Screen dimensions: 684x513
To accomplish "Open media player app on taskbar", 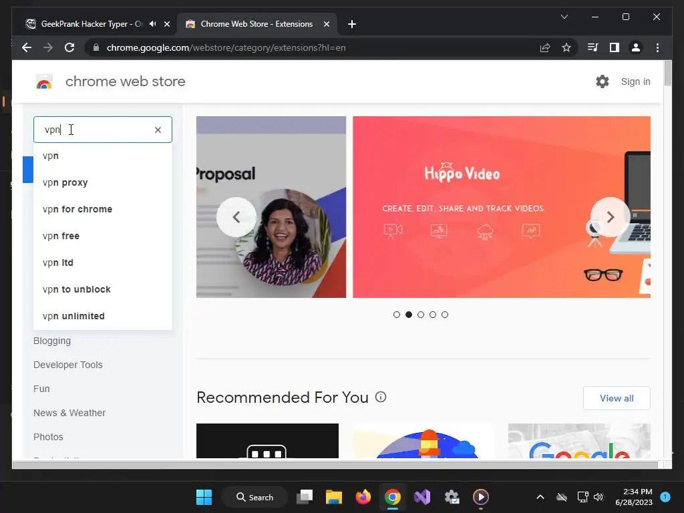I will [481, 497].
